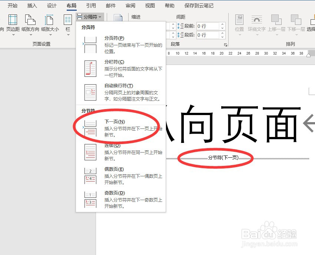Switch to the 插入 ribbon tab
Viewport: 315px width, 255px height.
pos(32,5)
